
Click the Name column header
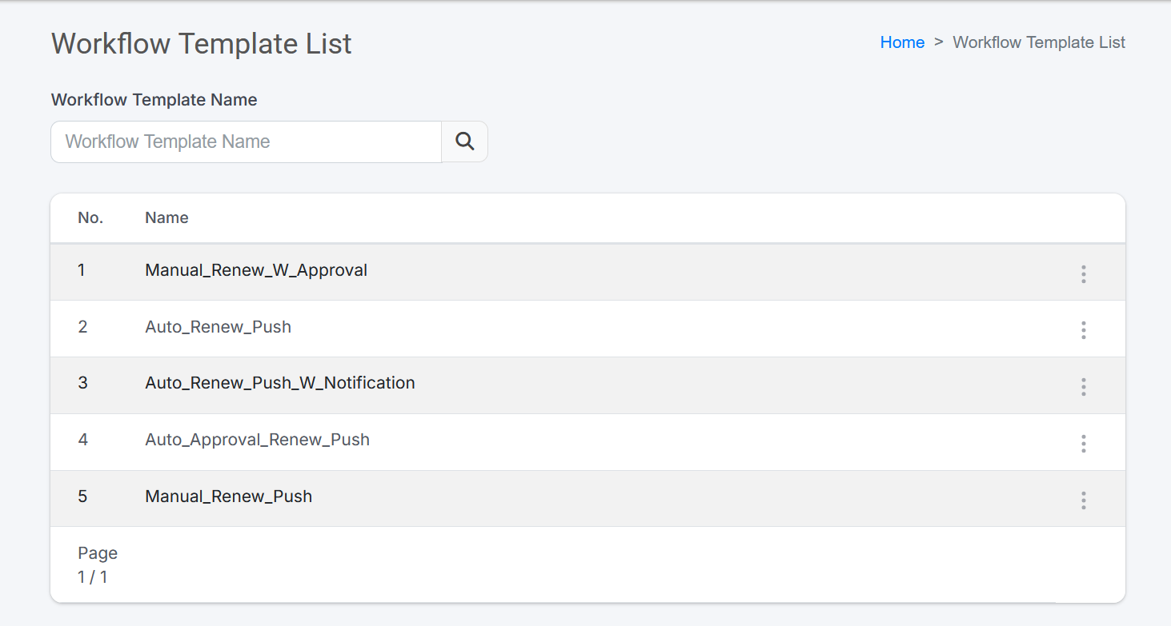[x=166, y=217]
